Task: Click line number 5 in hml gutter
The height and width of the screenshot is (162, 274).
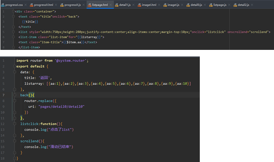Action: (x=3, y=32)
